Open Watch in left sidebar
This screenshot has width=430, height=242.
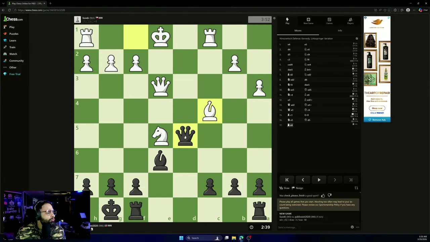(10, 54)
